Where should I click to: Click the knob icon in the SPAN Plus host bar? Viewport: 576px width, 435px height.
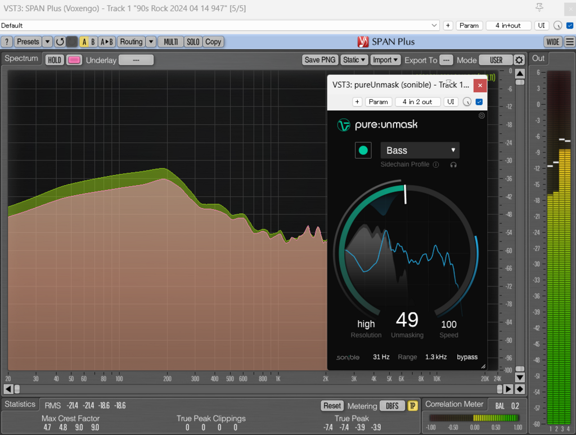(x=557, y=25)
